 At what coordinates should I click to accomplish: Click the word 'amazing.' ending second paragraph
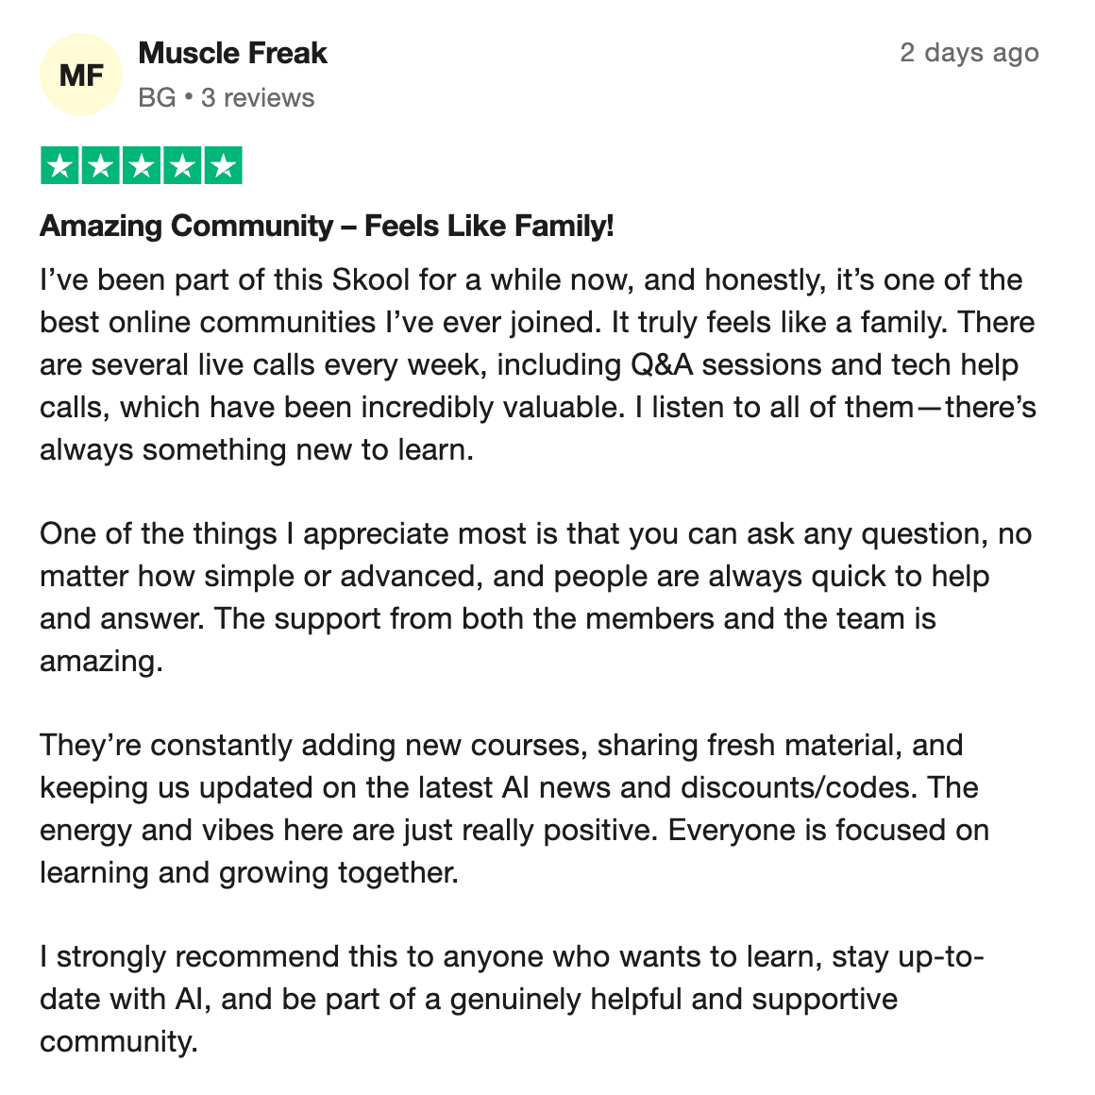pos(101,662)
